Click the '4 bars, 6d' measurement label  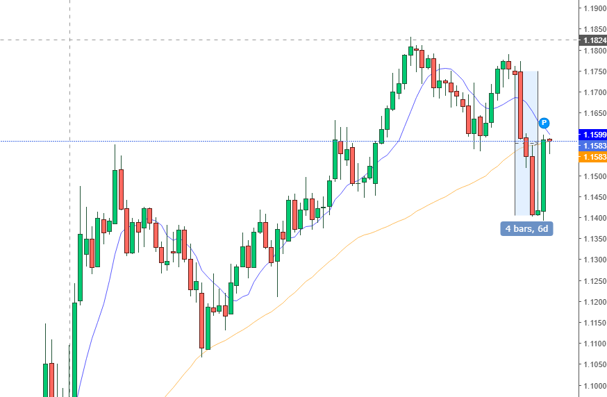(526, 228)
